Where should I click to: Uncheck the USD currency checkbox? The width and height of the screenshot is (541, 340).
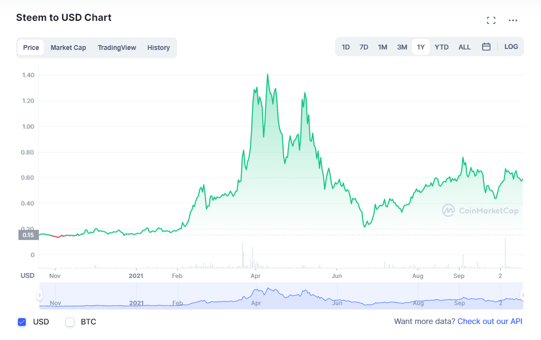[x=22, y=322]
